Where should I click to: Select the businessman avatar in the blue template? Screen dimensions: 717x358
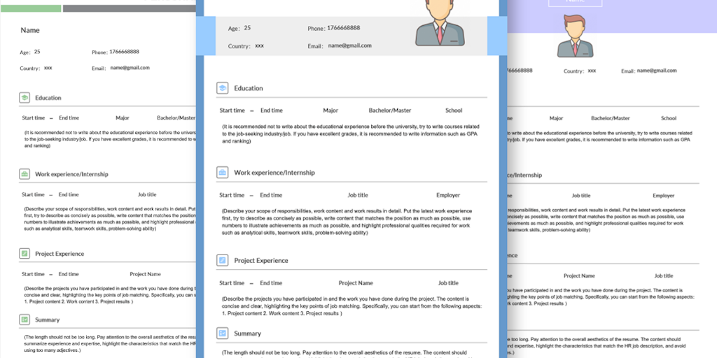coord(440,23)
